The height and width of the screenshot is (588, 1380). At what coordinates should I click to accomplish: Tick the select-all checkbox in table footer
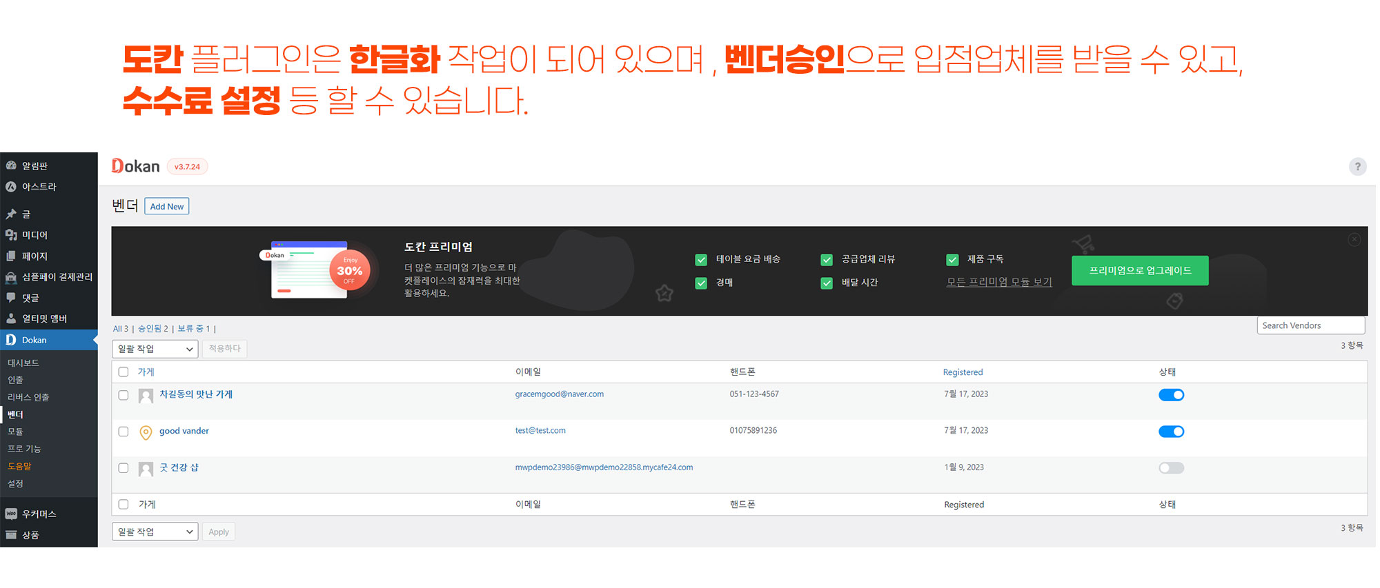coord(124,504)
